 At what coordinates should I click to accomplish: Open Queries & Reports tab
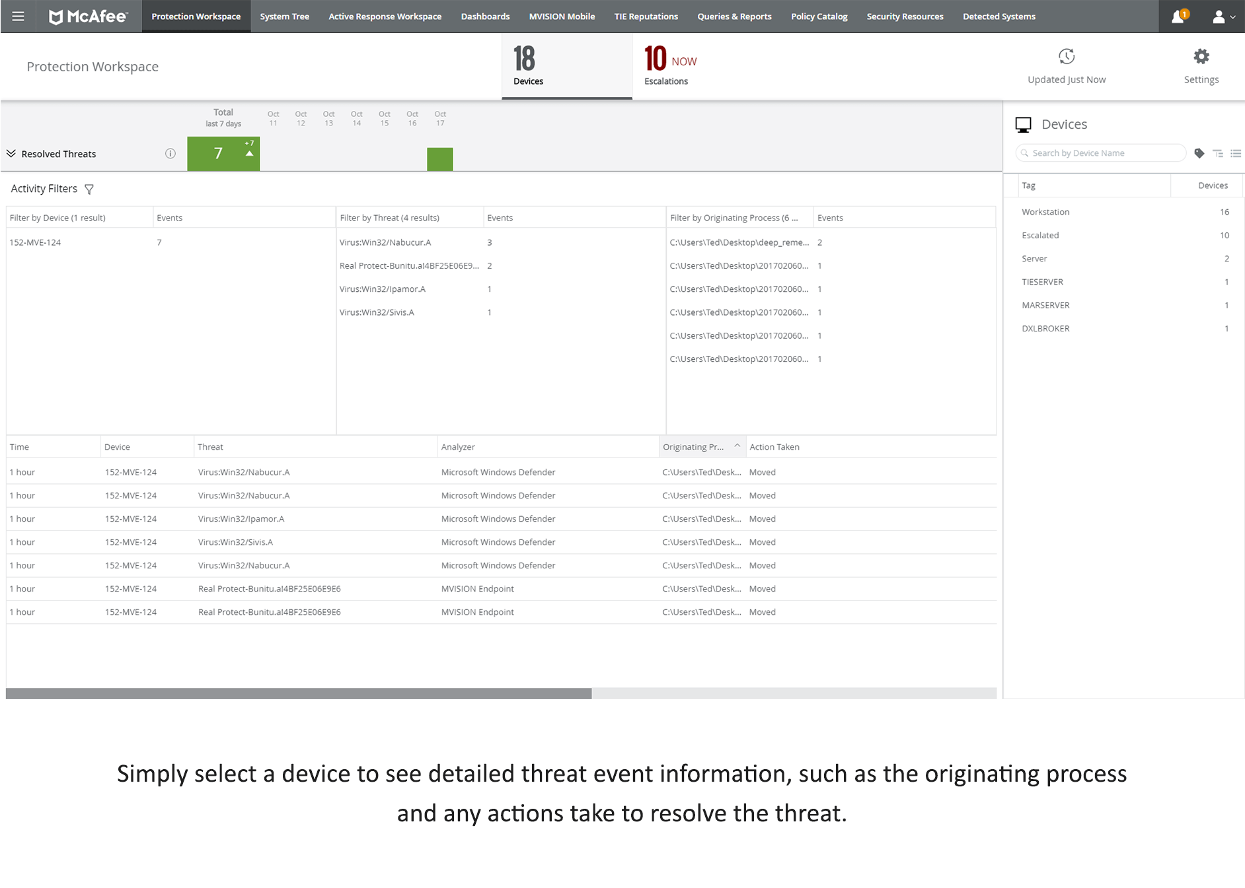[x=735, y=17]
